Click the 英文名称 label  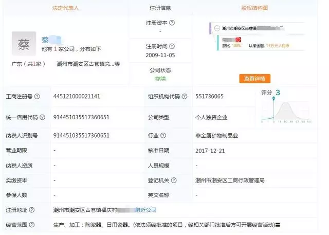[159, 195]
